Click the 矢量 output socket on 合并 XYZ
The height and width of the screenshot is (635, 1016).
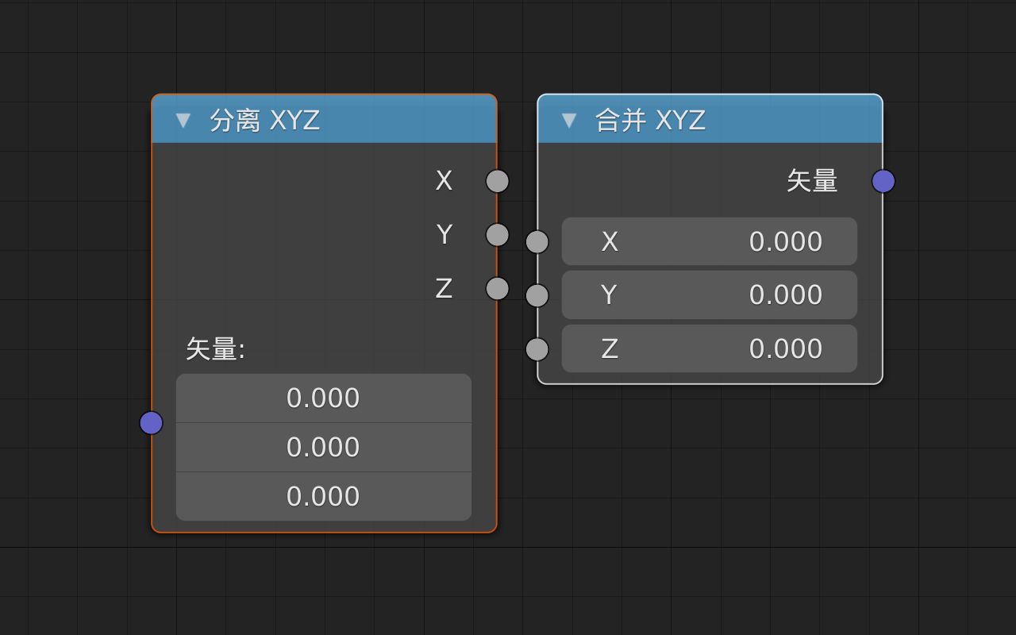click(882, 181)
